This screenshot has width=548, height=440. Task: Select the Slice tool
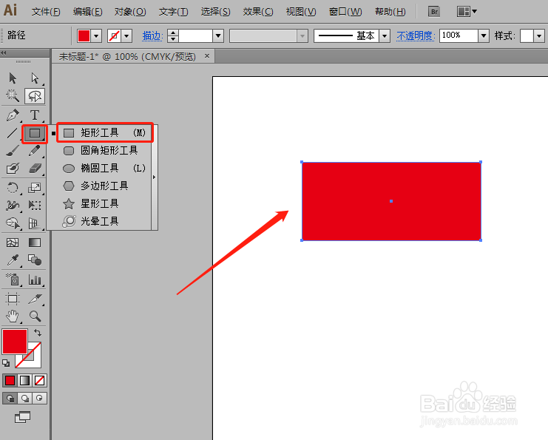[35, 299]
